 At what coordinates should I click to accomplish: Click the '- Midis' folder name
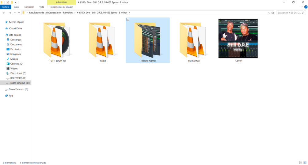tap(102, 61)
